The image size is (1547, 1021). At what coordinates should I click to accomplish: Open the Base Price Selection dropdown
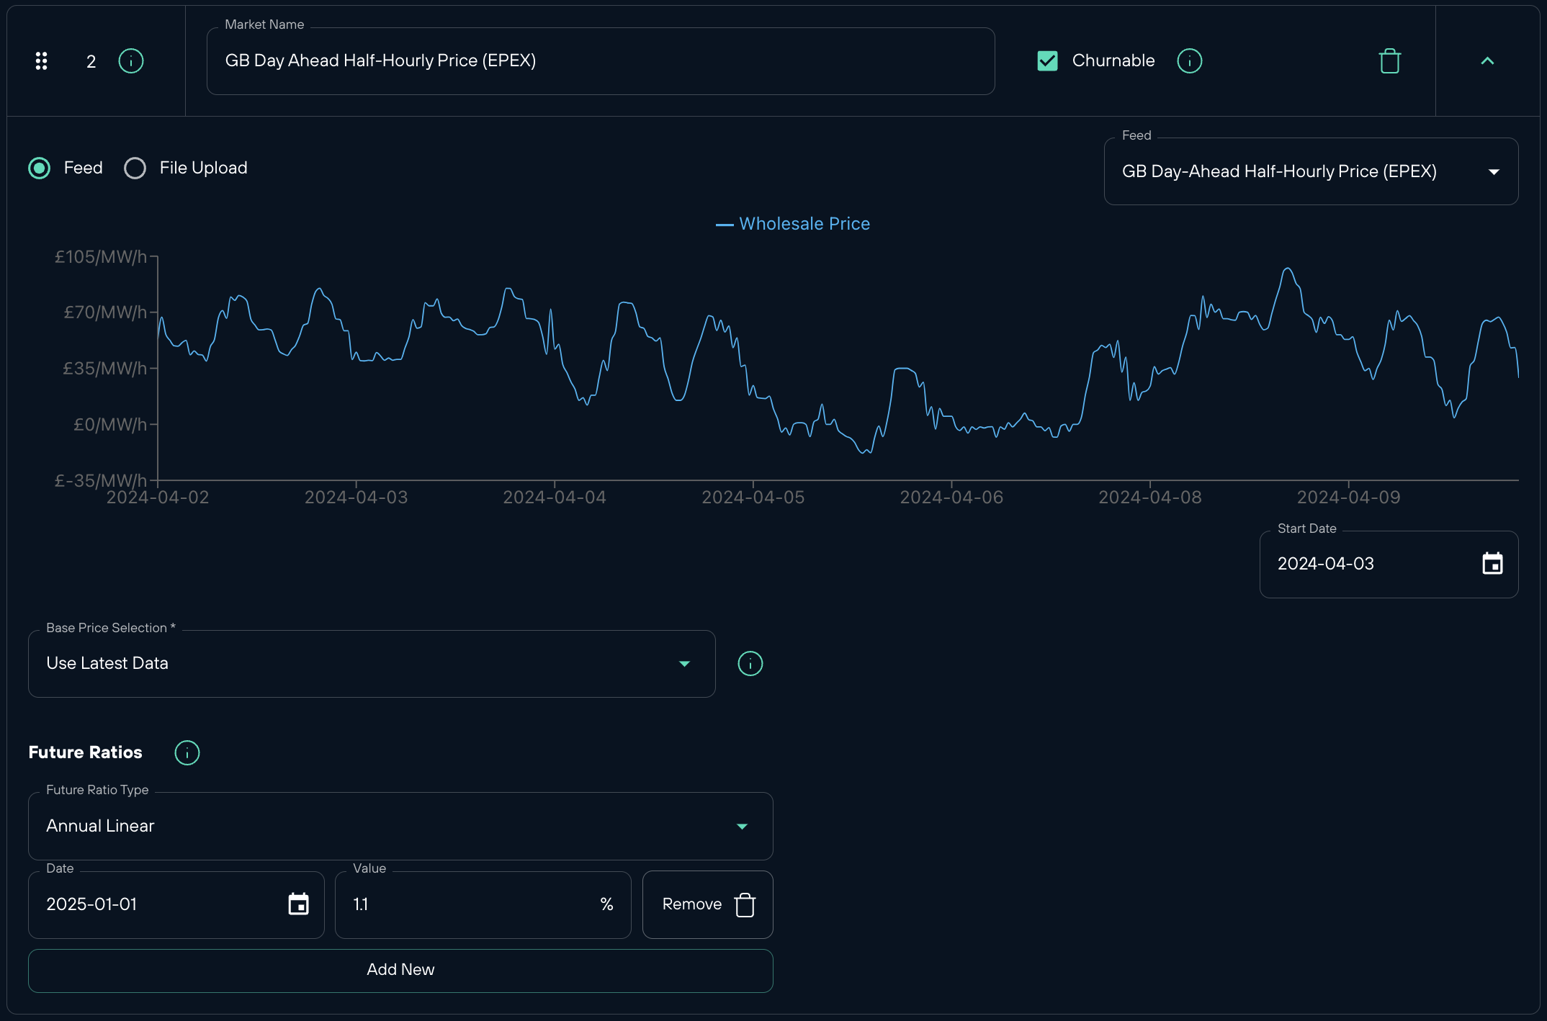tap(684, 663)
